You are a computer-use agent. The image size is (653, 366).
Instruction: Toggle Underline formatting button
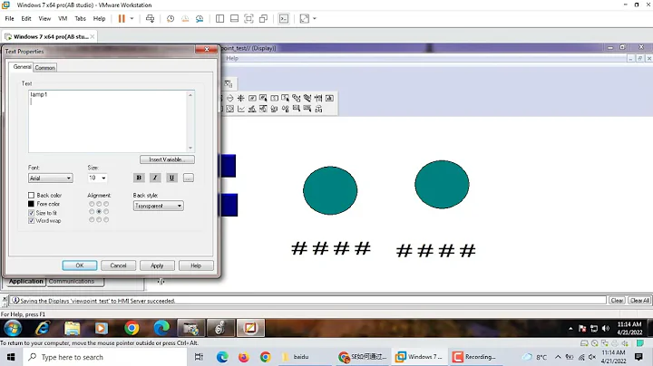tap(171, 178)
